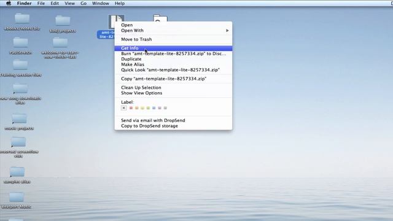Select Get Info in context menu

[x=173, y=48]
